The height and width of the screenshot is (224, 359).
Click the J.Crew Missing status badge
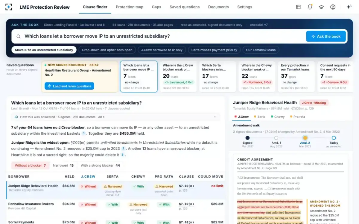(314, 103)
